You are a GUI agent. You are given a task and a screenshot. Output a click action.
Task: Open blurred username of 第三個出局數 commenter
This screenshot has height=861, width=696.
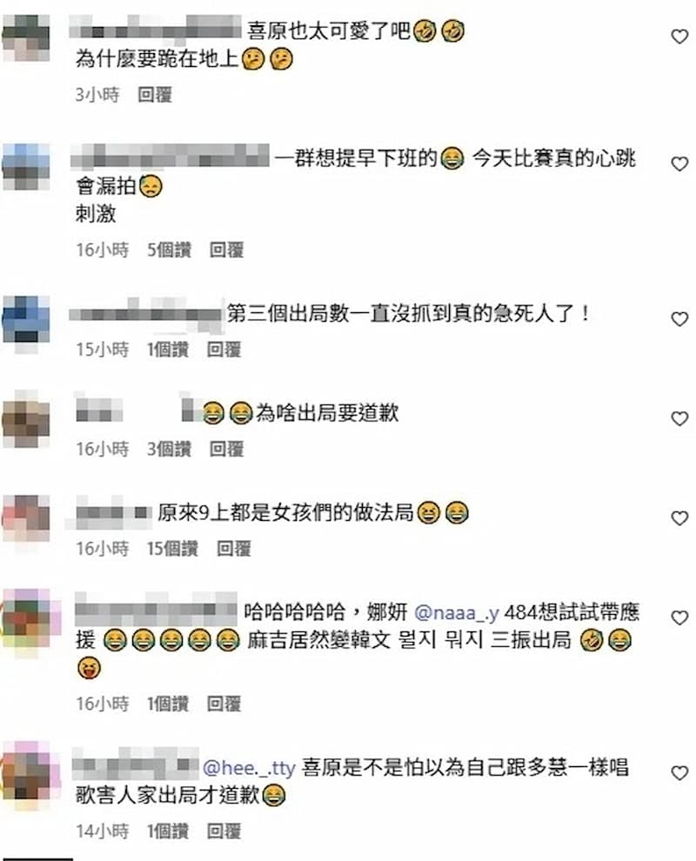click(x=147, y=314)
